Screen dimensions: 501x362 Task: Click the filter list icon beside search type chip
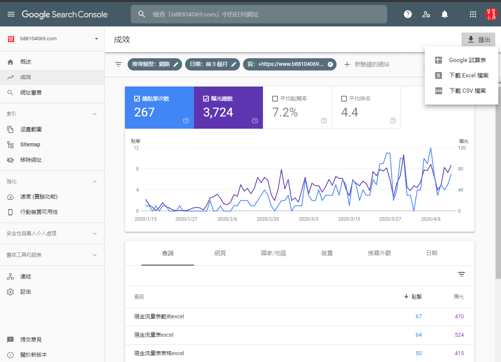[x=118, y=64]
